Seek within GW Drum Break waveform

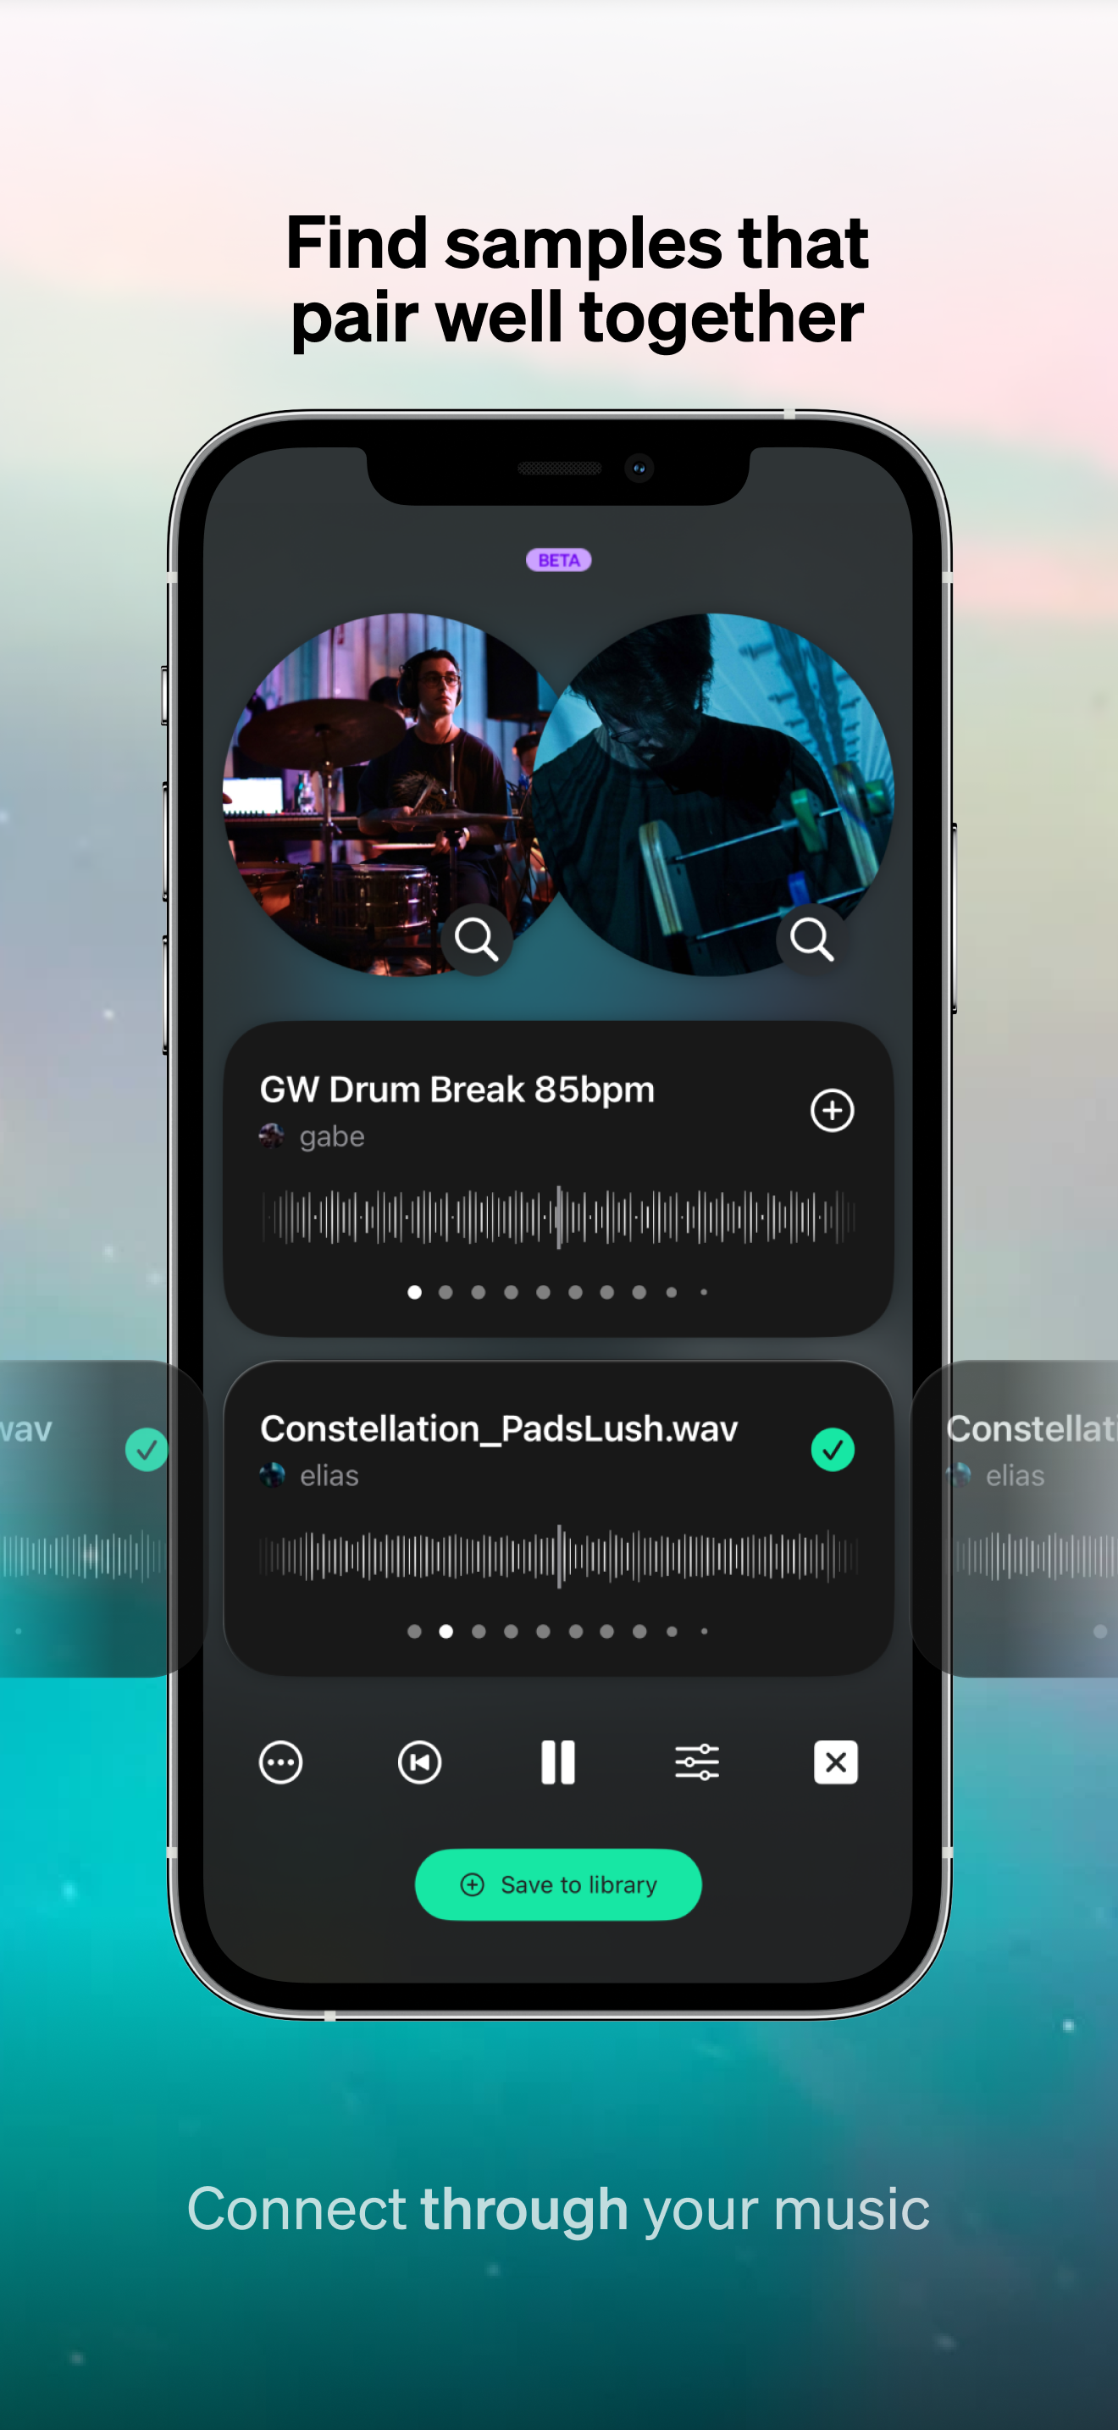(558, 1217)
